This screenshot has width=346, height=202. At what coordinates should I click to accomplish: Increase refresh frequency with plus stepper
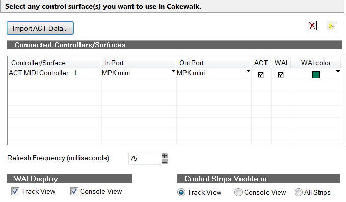pyautogui.click(x=165, y=156)
